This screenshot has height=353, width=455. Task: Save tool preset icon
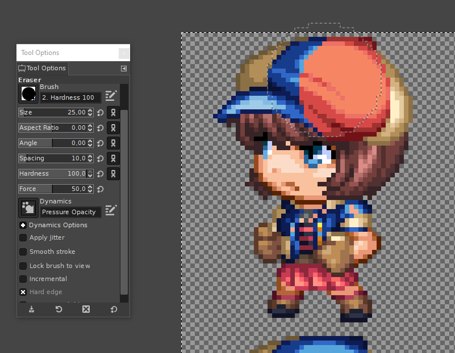[31, 309]
